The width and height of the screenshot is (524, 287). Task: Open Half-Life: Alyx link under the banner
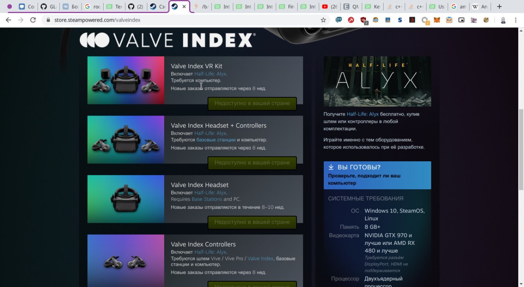tap(363, 114)
